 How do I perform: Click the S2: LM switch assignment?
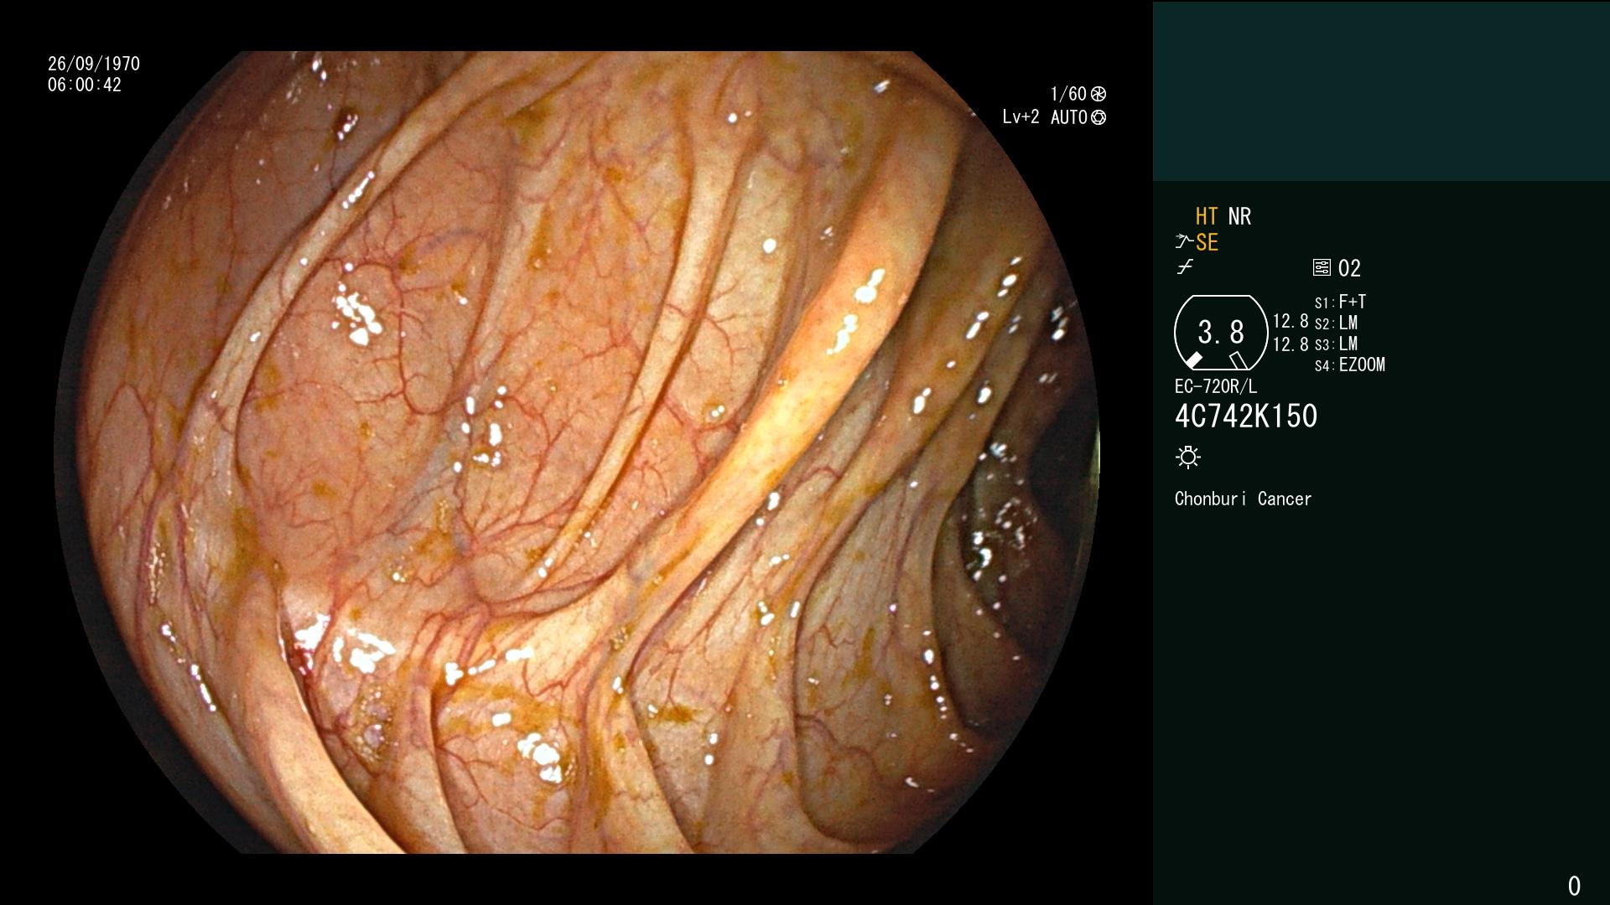(x=1336, y=323)
